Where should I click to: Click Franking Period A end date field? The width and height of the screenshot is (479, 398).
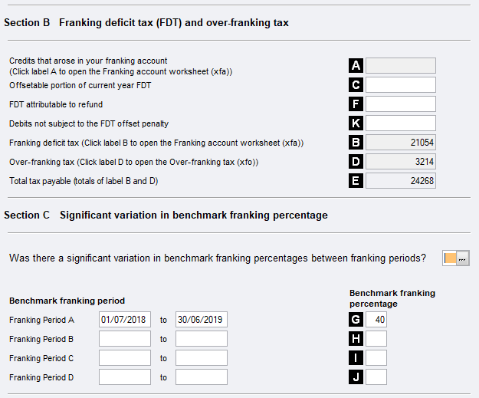coord(202,320)
